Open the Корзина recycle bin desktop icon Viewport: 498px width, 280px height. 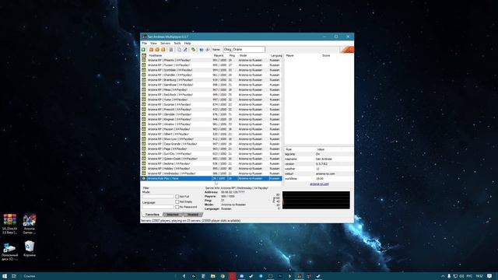click(30, 249)
